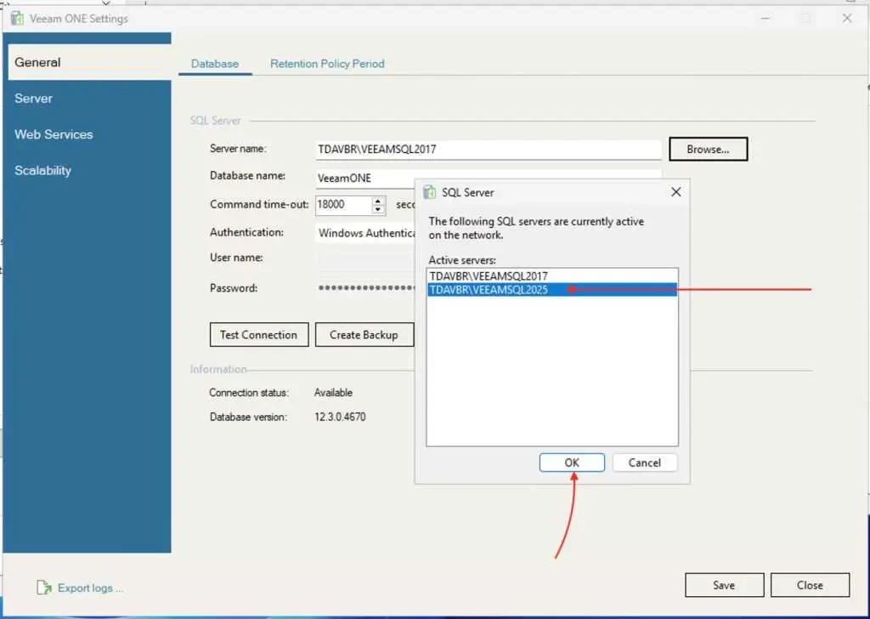Screen dimensions: 870x619
Task: Increase command time-out with up arrow
Action: pyautogui.click(x=378, y=201)
